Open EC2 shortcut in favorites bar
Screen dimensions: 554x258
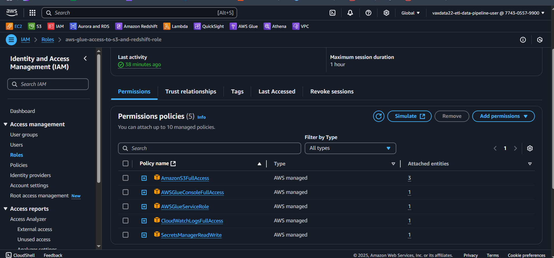coord(14,26)
